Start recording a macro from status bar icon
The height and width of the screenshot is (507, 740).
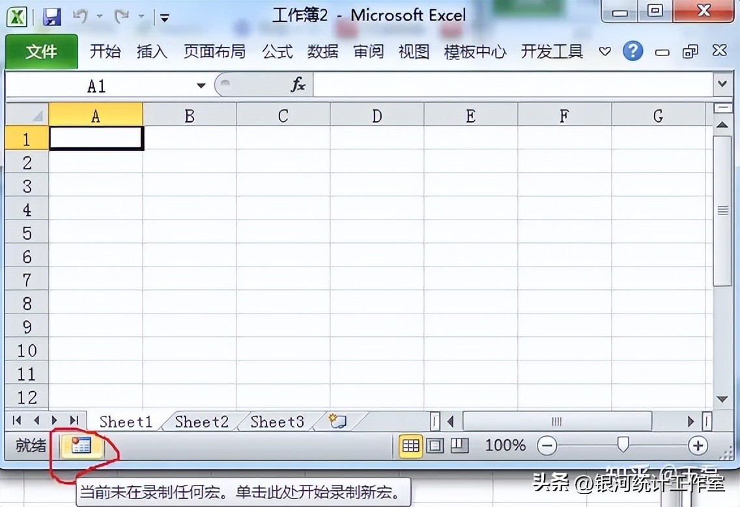click(81, 445)
